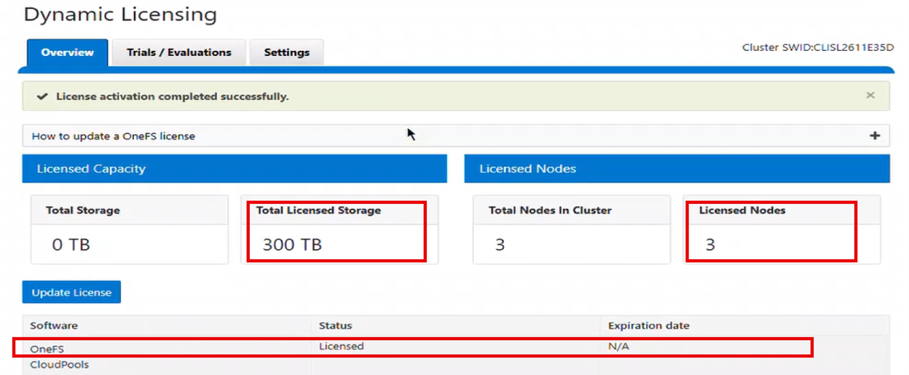Open the How to update a OneFS license section
Image resolution: width=909 pixels, height=375 pixels.
(x=114, y=135)
